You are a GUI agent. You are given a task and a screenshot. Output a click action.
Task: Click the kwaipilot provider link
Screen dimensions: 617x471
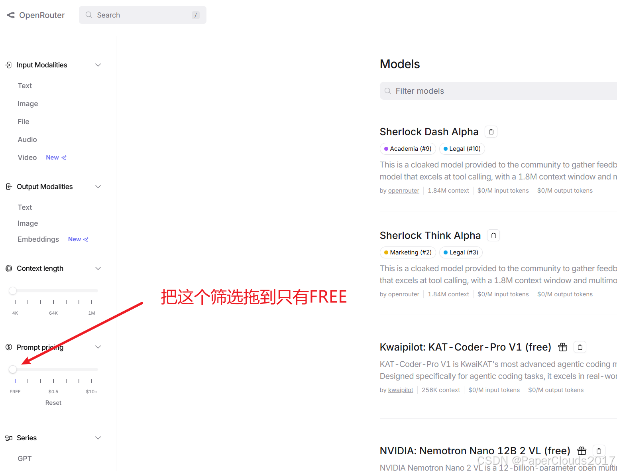401,390
